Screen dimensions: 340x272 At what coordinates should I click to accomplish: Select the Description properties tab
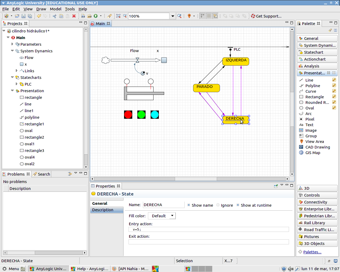107,210
